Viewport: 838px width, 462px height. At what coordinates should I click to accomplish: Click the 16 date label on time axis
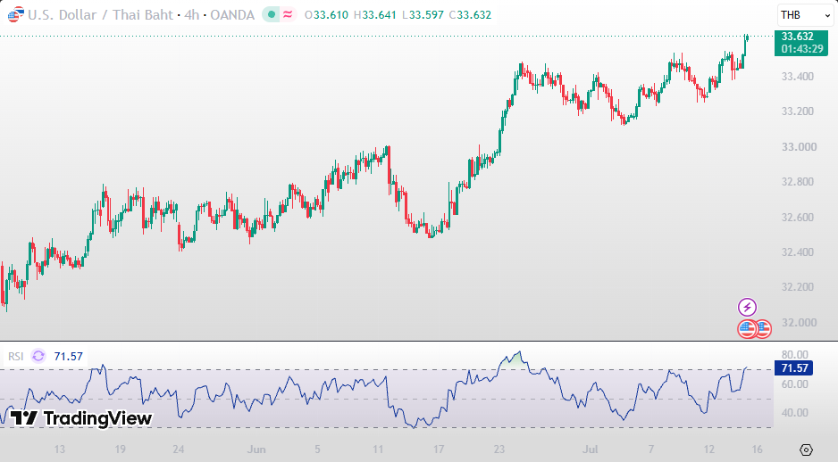(757, 450)
